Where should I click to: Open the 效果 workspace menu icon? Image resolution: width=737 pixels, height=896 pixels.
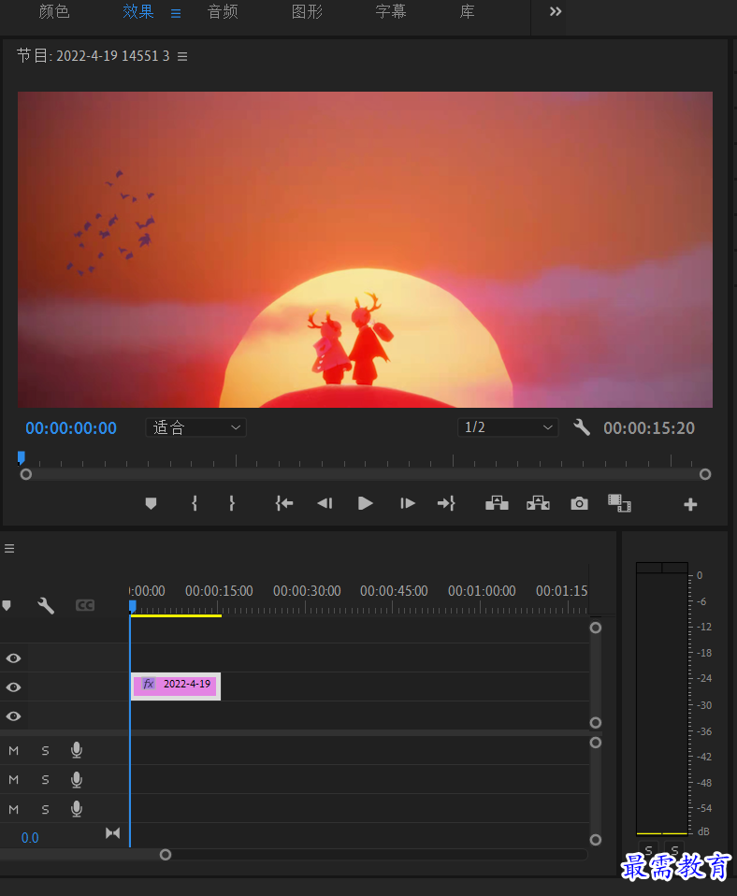pos(176,13)
